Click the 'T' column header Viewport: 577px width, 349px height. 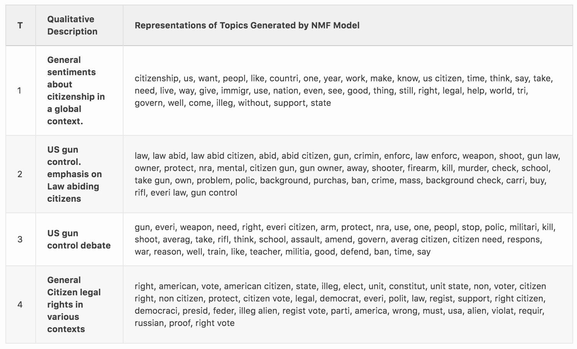point(20,25)
